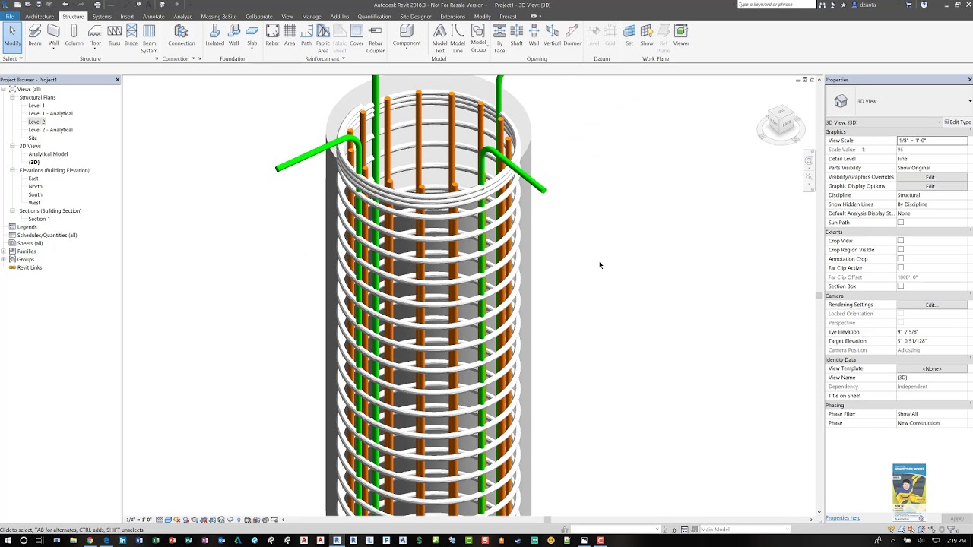
Task: Click the structural Column tool
Action: click(74, 36)
